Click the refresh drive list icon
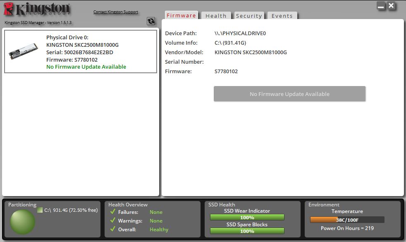The image size is (406, 242). point(151,22)
